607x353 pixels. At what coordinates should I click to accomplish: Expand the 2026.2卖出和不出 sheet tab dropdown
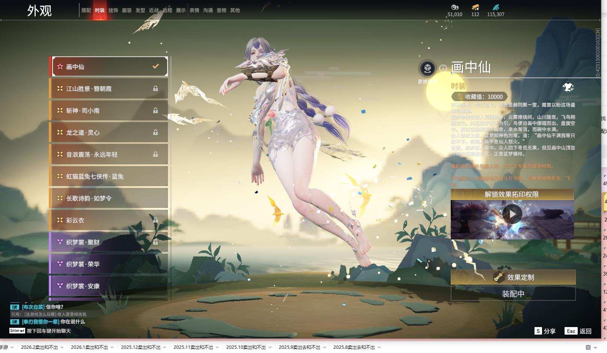(x=62, y=347)
